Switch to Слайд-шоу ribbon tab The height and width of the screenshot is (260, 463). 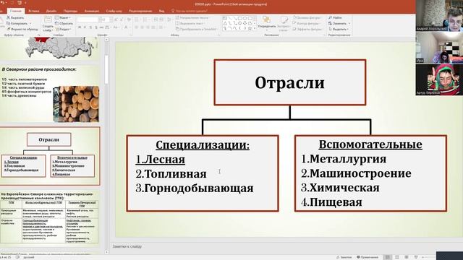tap(114, 11)
